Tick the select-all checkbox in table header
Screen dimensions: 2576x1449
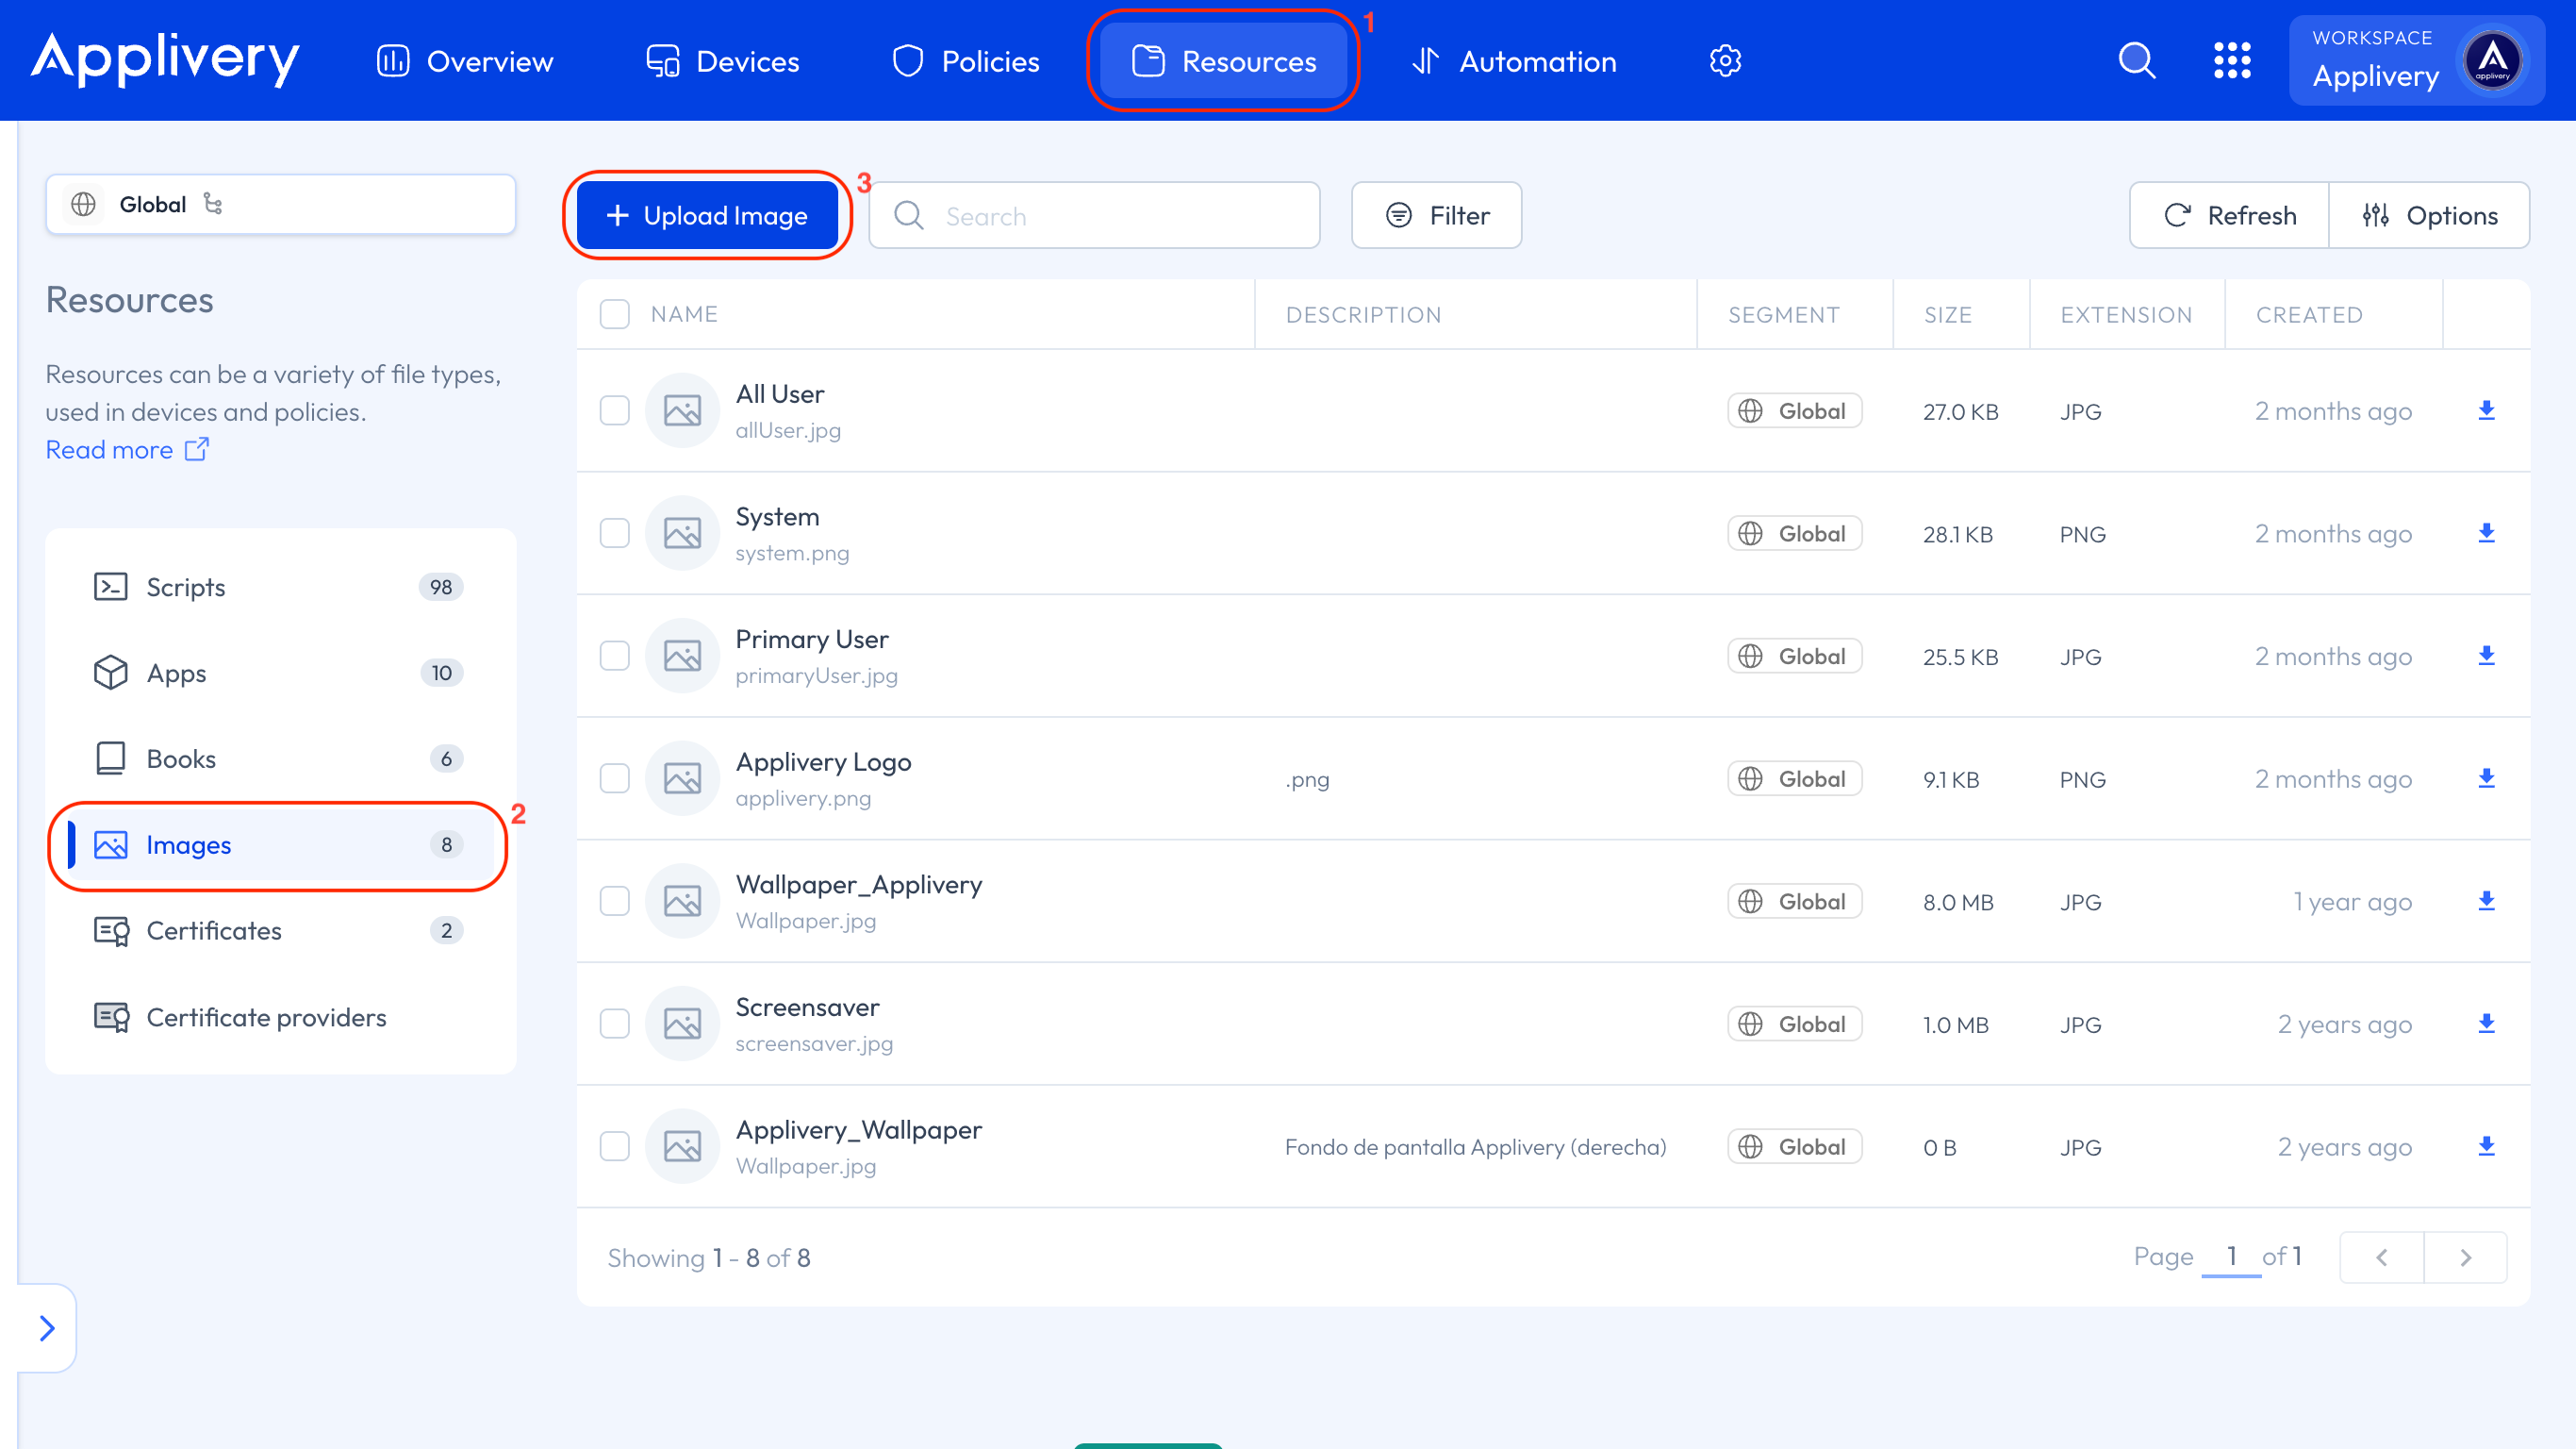point(614,314)
